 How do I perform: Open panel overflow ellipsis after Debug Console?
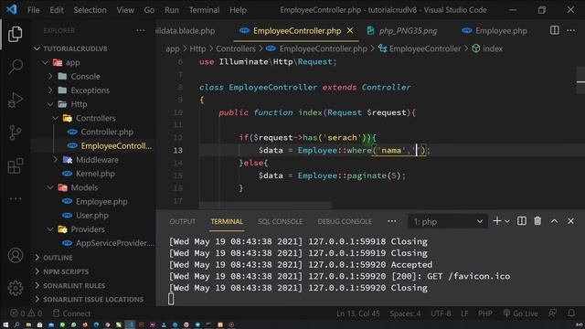pyautogui.click(x=392, y=221)
